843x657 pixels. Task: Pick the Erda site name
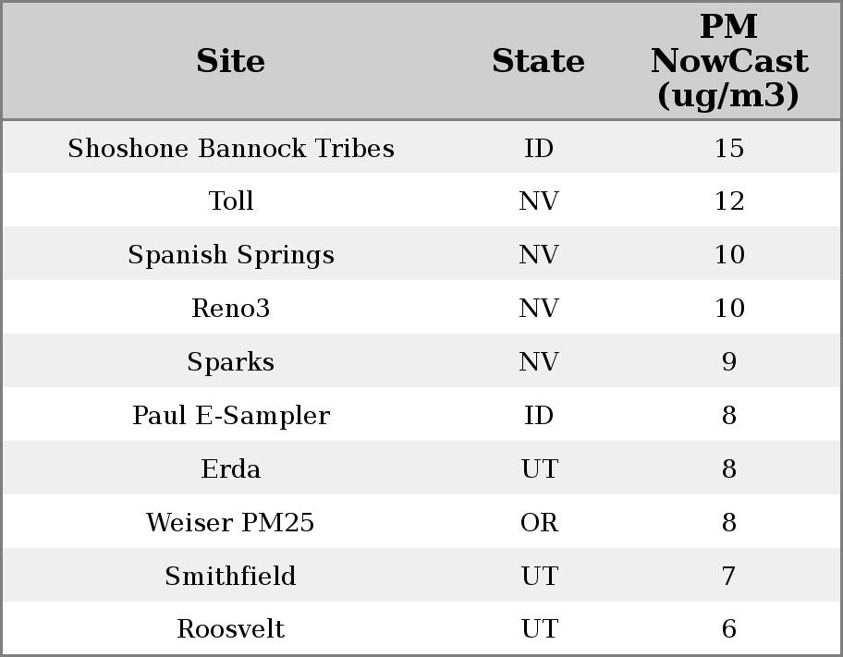point(231,469)
